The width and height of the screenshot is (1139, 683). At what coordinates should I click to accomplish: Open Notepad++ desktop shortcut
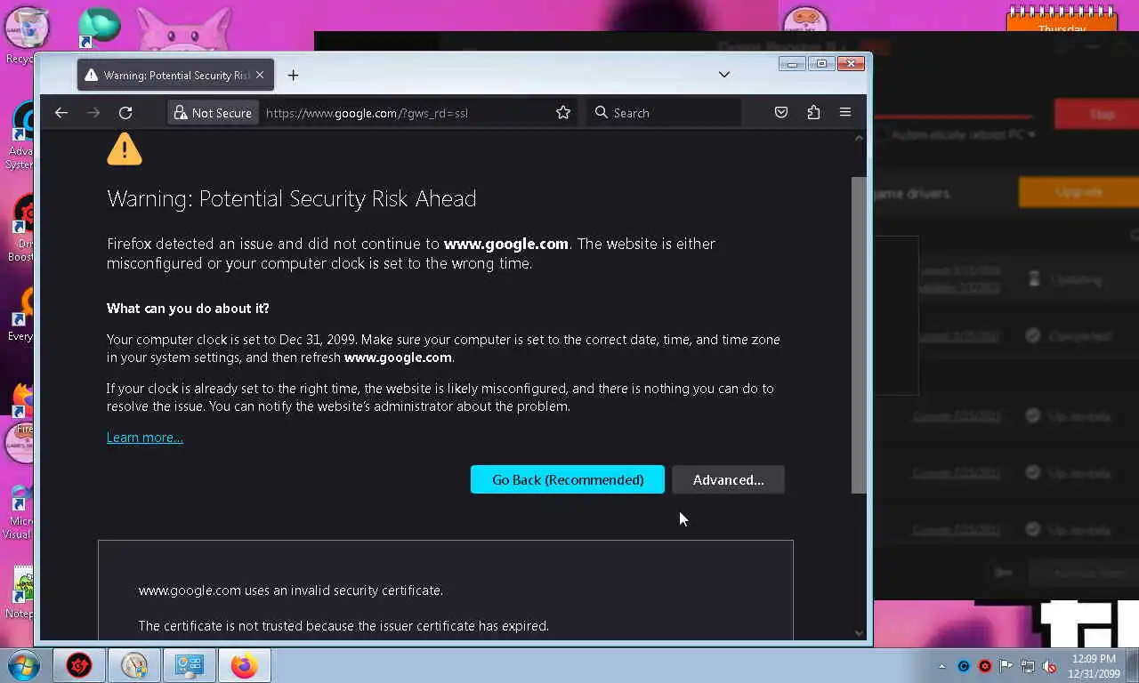pyautogui.click(x=20, y=591)
